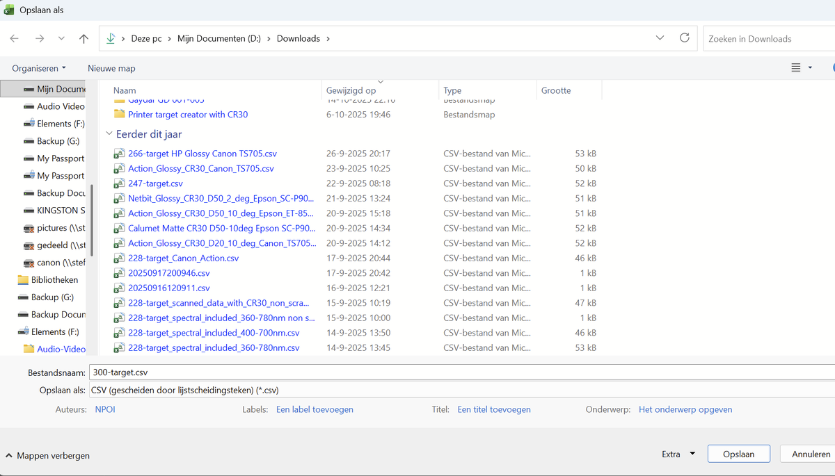This screenshot has height=476, width=835.
Task: Refresh the Downloads folder listing
Action: (x=684, y=38)
